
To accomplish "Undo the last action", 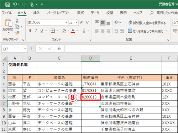I will click(x=15, y=5).
